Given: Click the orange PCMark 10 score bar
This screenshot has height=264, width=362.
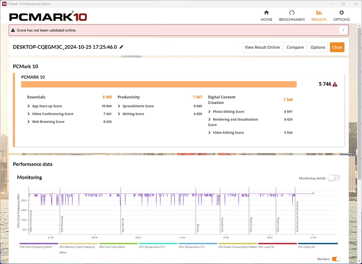Looking at the screenshot, I should click(159, 85).
